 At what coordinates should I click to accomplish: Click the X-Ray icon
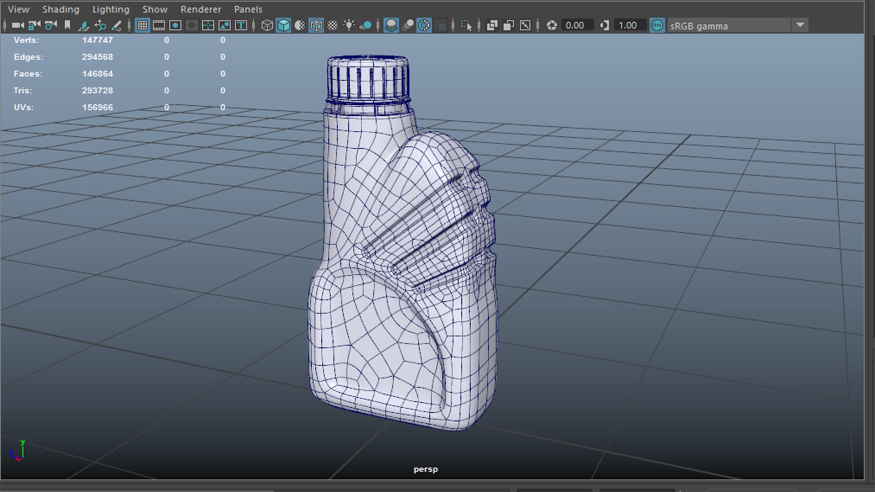492,26
